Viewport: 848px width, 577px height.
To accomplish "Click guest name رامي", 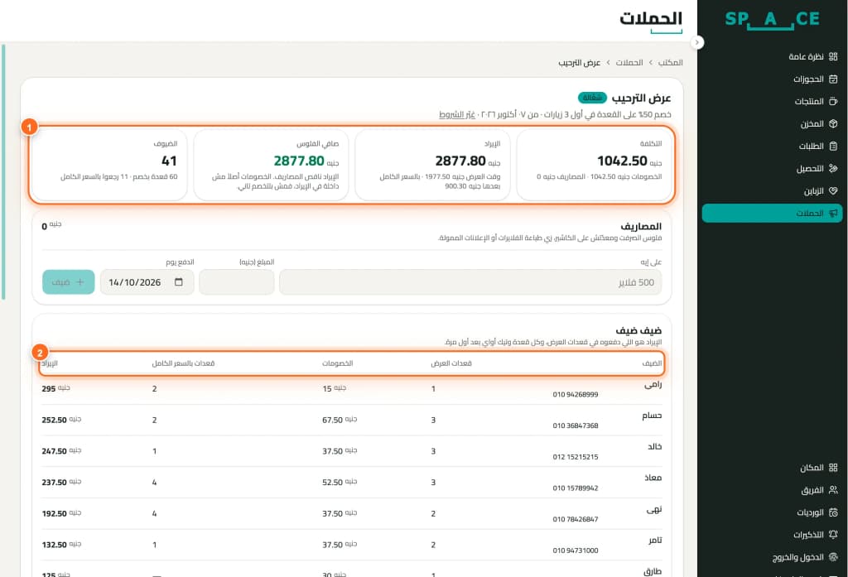I will [x=653, y=384].
